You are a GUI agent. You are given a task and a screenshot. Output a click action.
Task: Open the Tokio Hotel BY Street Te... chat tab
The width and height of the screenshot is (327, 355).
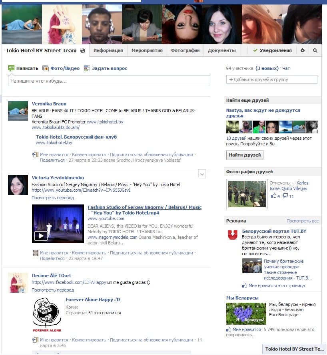coord(294,349)
